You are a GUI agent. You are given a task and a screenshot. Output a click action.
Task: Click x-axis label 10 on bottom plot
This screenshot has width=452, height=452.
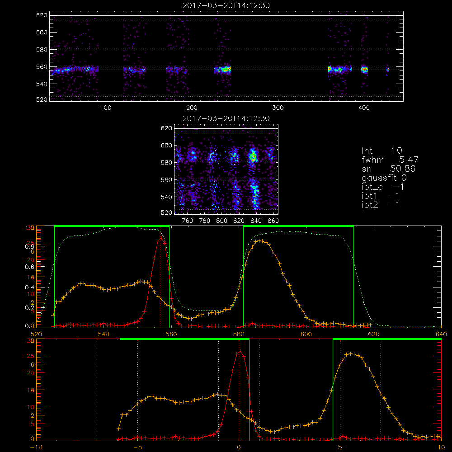tap(441, 447)
